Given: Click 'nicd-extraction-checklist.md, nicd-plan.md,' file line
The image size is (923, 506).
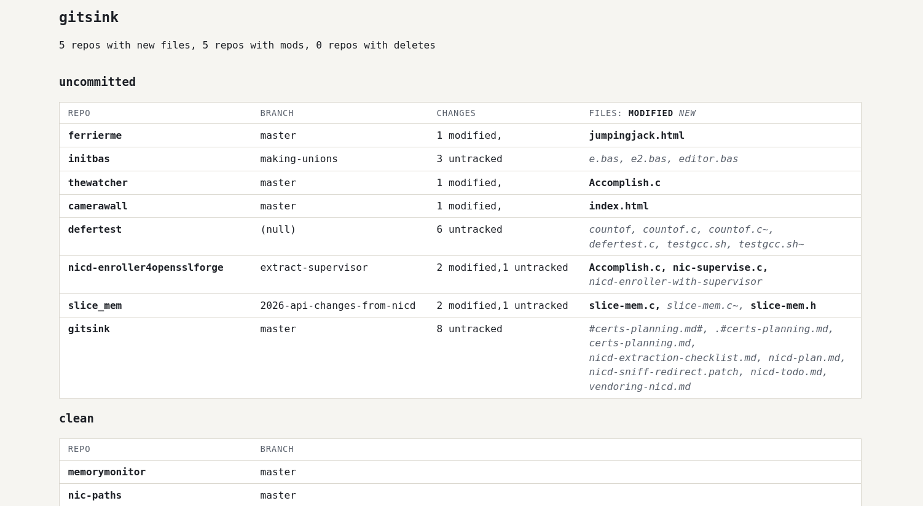Looking at the screenshot, I should [717, 357].
